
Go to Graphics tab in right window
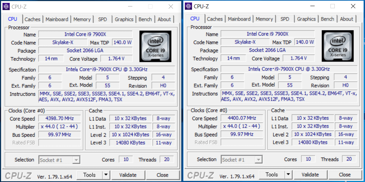(306, 19)
